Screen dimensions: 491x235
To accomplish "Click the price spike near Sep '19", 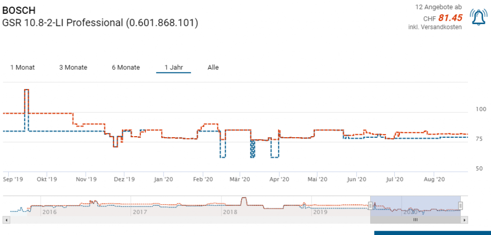I will pyautogui.click(x=26, y=90).
